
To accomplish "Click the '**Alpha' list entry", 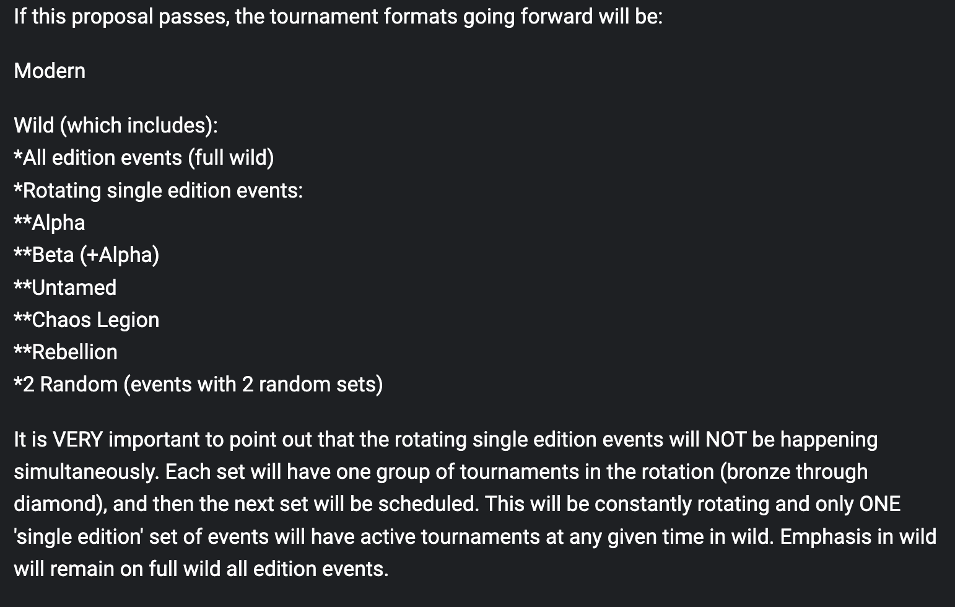I will pos(50,222).
